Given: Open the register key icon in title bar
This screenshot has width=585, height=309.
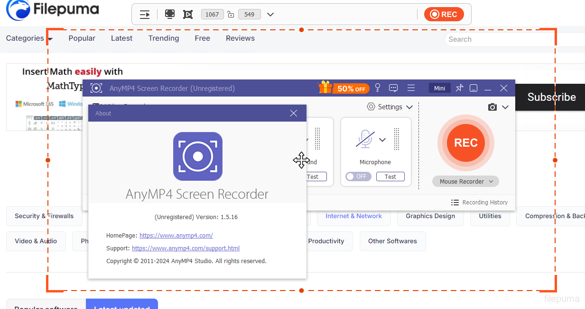Looking at the screenshot, I should [x=378, y=88].
